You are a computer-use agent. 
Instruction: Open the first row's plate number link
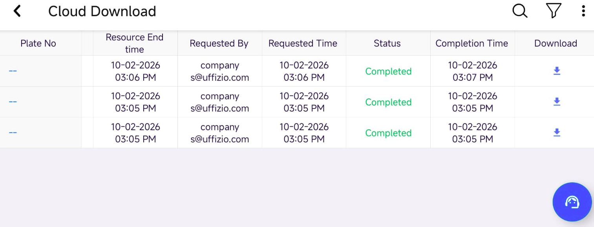tap(13, 71)
